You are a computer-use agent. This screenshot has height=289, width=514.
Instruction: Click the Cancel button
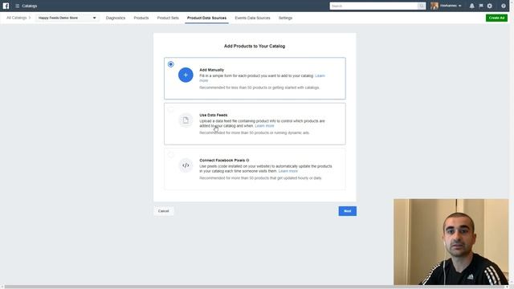click(163, 211)
